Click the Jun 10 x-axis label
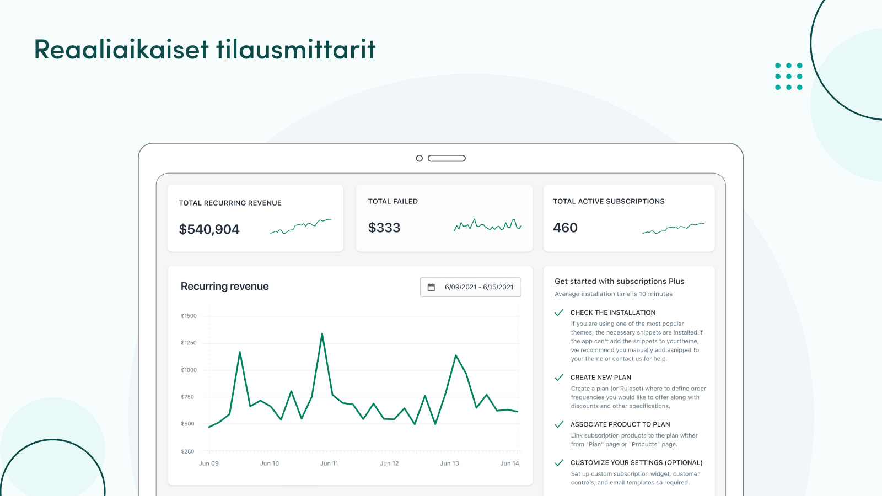Viewport: 882px width, 496px height. 270,463
